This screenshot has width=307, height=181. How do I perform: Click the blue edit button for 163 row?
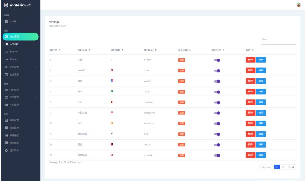coord(261,134)
